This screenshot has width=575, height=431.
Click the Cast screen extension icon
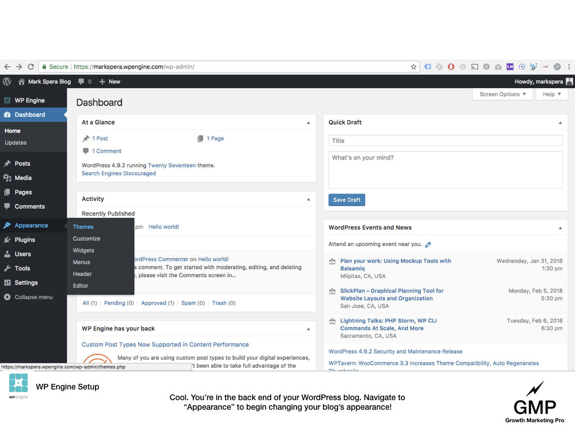tap(474, 67)
